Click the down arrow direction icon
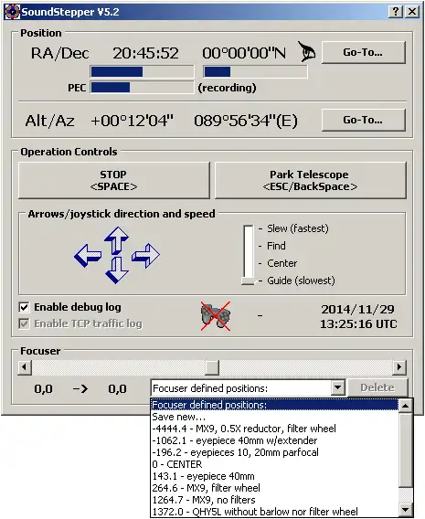 [x=116, y=270]
